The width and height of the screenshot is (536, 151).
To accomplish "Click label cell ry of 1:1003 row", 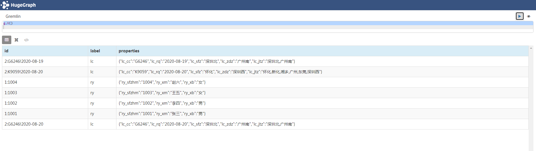I will tap(102, 93).
